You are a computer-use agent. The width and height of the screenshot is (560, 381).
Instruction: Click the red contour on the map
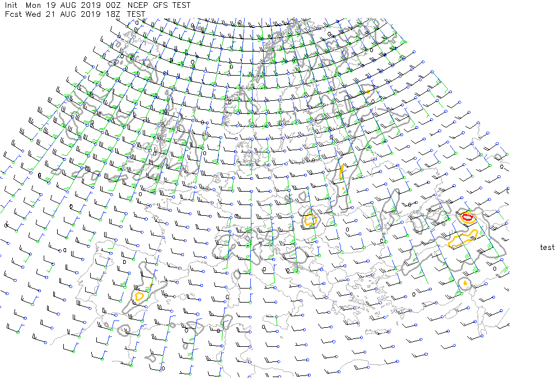[468, 217]
